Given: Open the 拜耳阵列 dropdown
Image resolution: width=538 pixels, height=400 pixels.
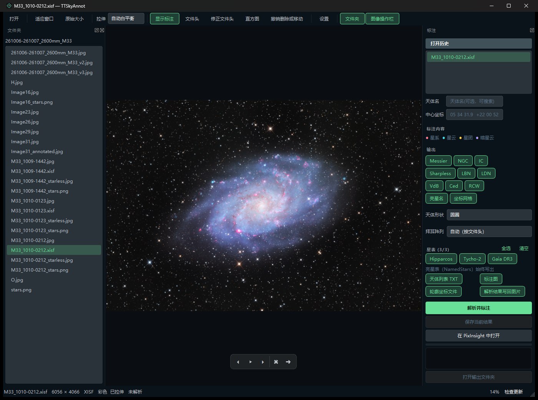Looking at the screenshot, I should coord(489,232).
